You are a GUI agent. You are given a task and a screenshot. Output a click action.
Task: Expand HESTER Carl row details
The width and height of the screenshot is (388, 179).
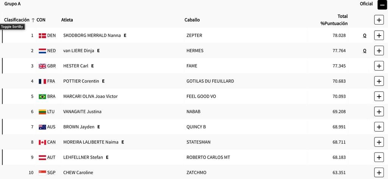click(x=379, y=65)
